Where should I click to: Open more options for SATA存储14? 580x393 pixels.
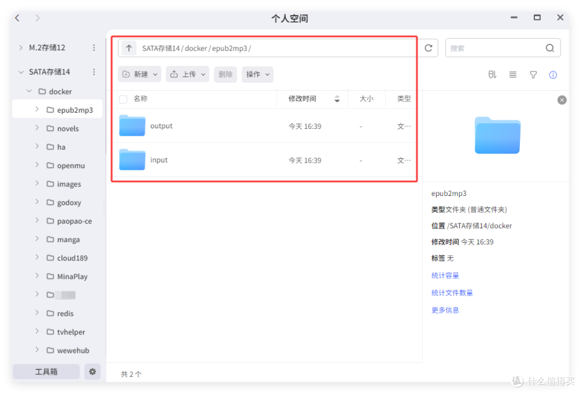(94, 72)
